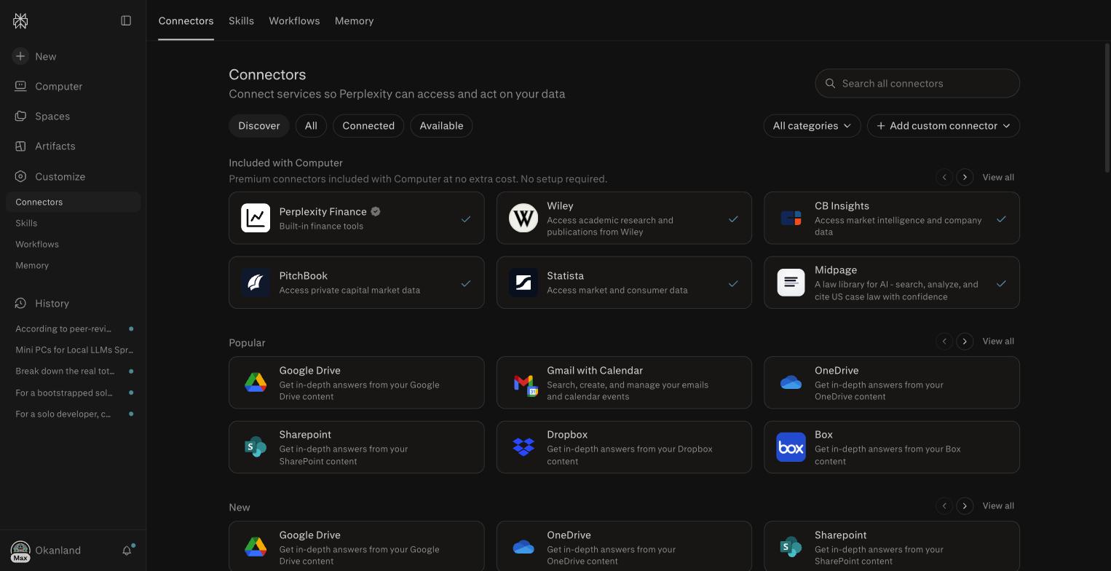View all Included with Computer connectors
Image resolution: width=1111 pixels, height=571 pixels.
(x=998, y=177)
